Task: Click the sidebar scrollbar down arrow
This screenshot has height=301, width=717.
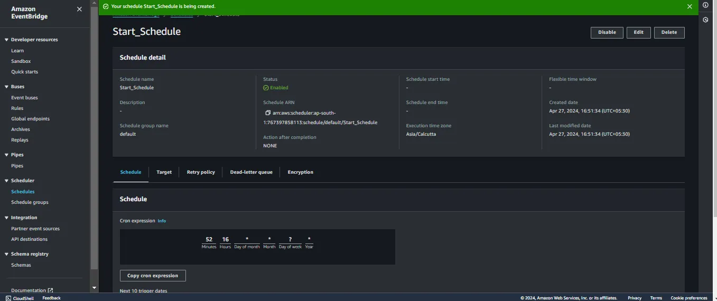Action: [94, 288]
